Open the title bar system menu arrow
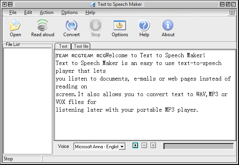 click(x=5, y=4)
